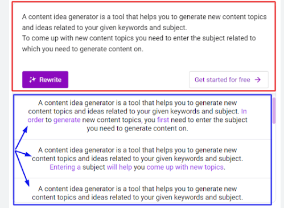Viewport: 284px width, 213px height.
Task: Click highlighted phrase 'will help'
Action: click(x=120, y=167)
